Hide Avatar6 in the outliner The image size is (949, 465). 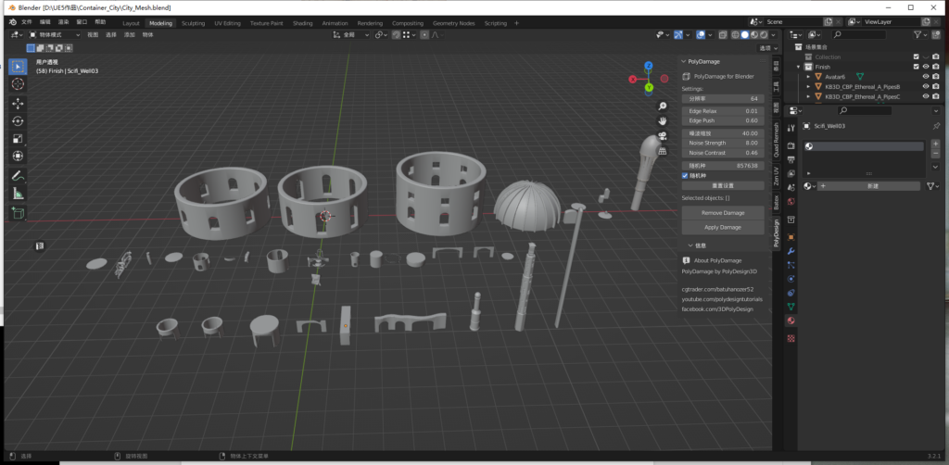click(926, 77)
